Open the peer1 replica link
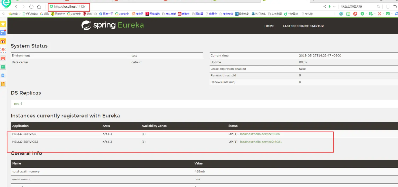This screenshot has width=398, height=187. 18,104
